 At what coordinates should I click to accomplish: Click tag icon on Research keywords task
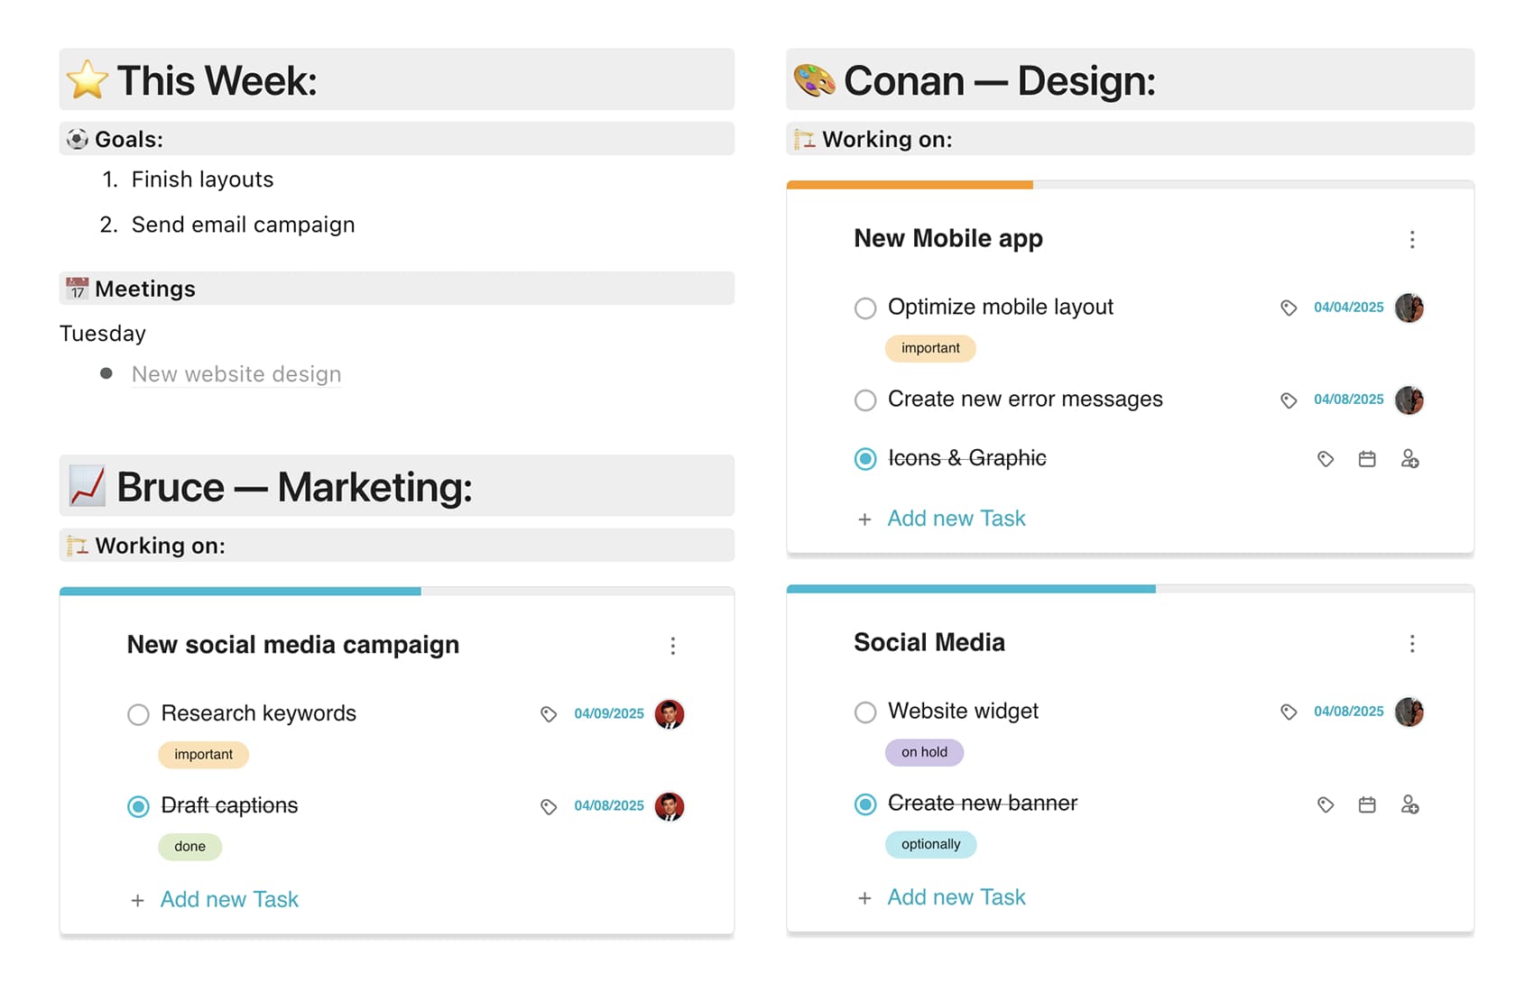point(549,714)
